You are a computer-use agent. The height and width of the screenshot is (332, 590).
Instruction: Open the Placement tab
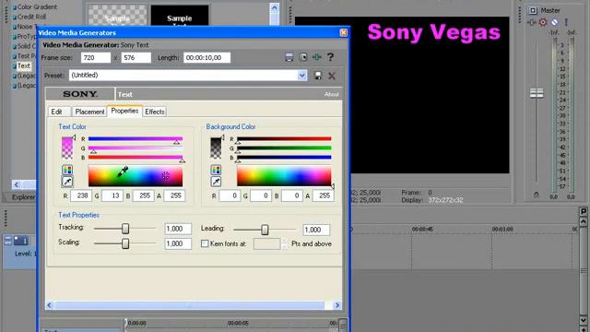89,112
